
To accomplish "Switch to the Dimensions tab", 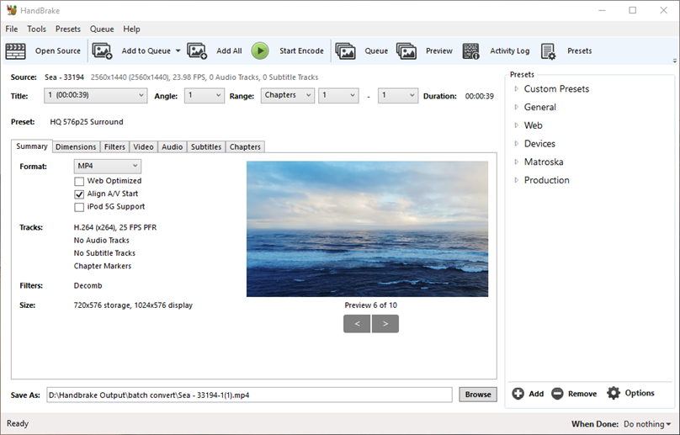I will [76, 147].
